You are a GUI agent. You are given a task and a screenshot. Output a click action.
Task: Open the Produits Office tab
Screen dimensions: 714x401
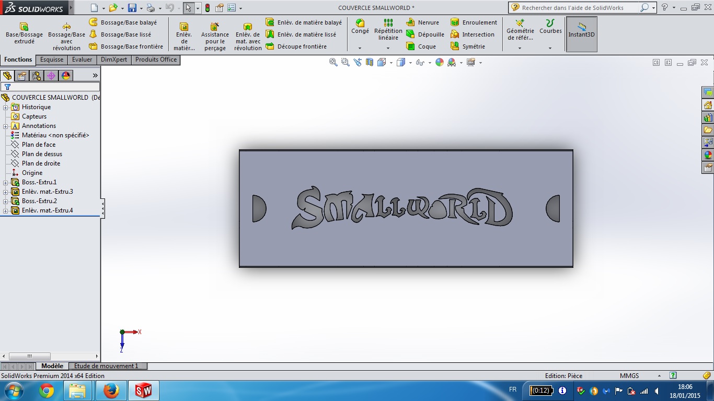tap(156, 60)
